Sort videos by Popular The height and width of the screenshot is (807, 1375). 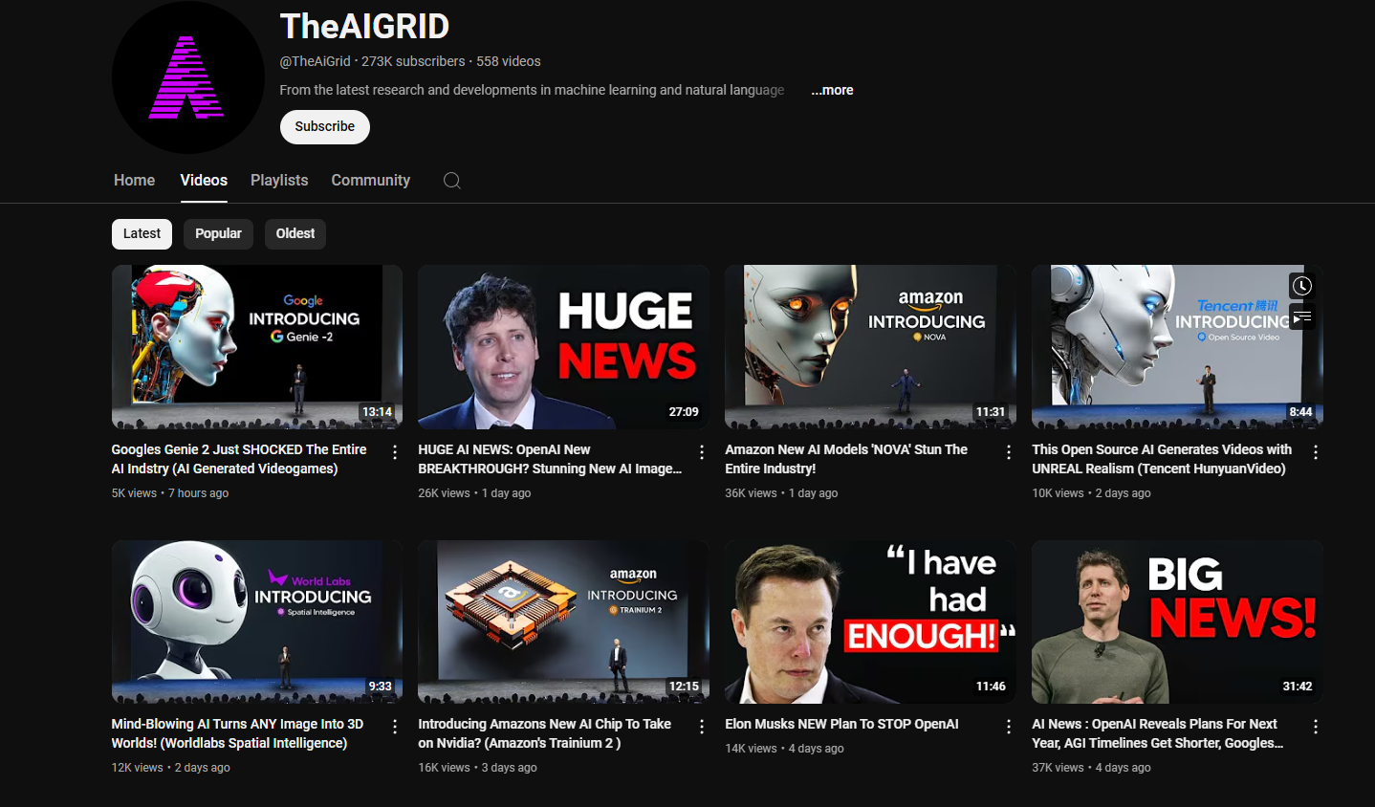[218, 233]
